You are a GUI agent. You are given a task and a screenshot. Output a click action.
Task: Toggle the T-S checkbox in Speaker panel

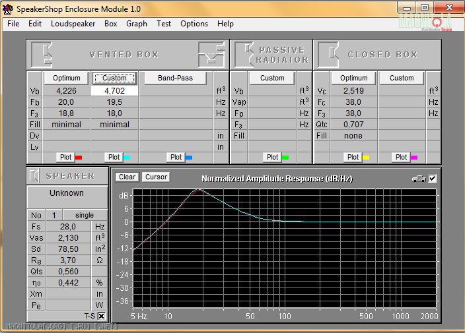101,316
